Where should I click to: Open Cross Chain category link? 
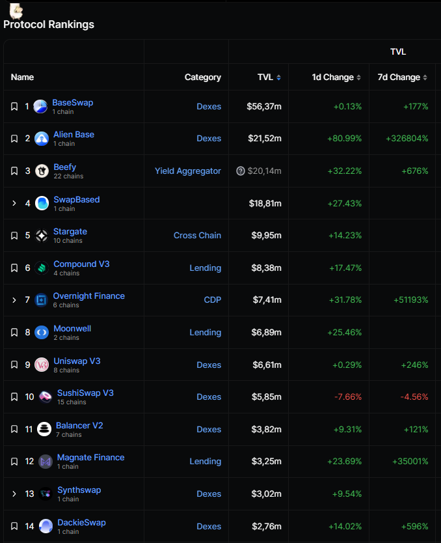(197, 235)
